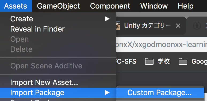Open the FC-SFS bookmark
The width and height of the screenshot is (207, 101).
[126, 61]
